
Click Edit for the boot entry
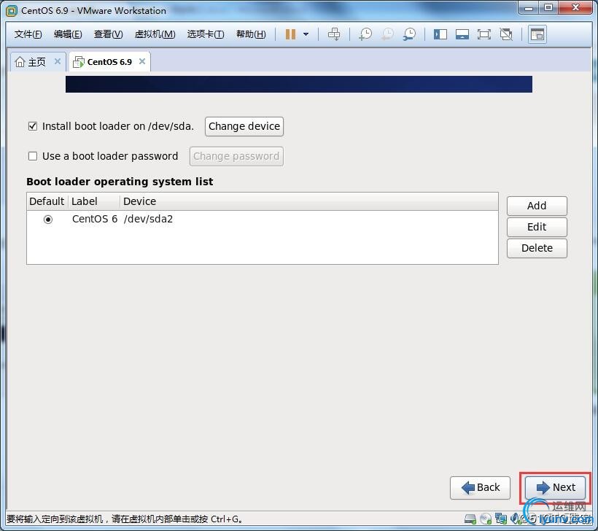[537, 227]
